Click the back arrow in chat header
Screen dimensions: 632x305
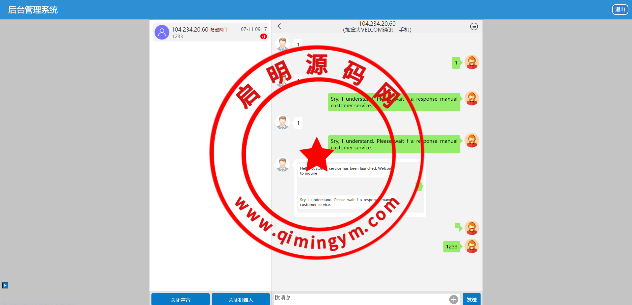pyautogui.click(x=279, y=26)
